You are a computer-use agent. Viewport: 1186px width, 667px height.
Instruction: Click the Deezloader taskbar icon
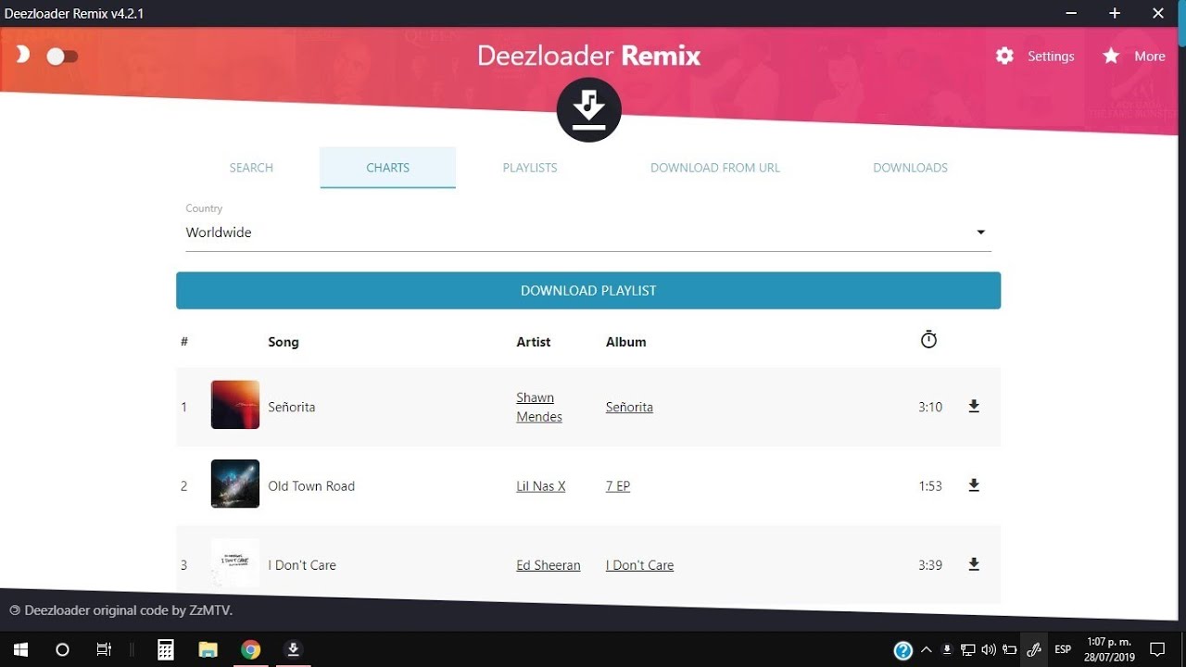click(293, 649)
